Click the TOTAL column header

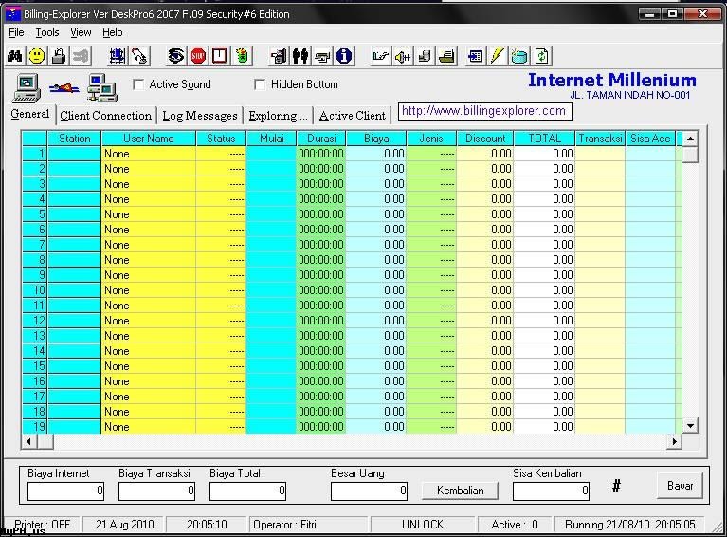coord(544,139)
